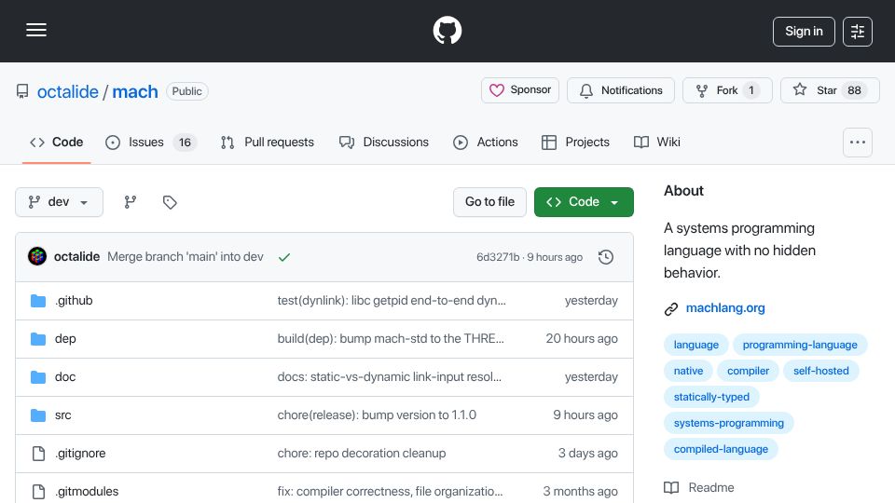Open the Readme link
The height and width of the screenshot is (503, 895).
[x=711, y=487]
